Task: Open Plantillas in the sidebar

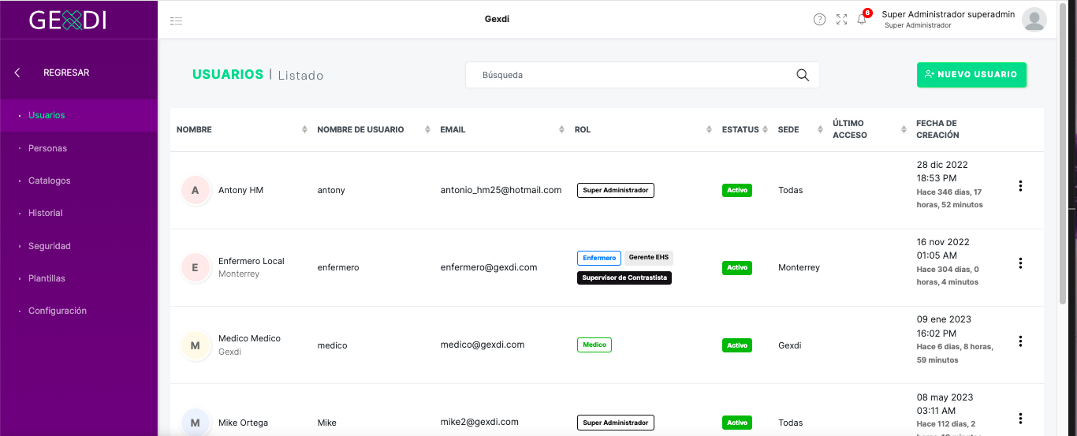Action: (47, 278)
